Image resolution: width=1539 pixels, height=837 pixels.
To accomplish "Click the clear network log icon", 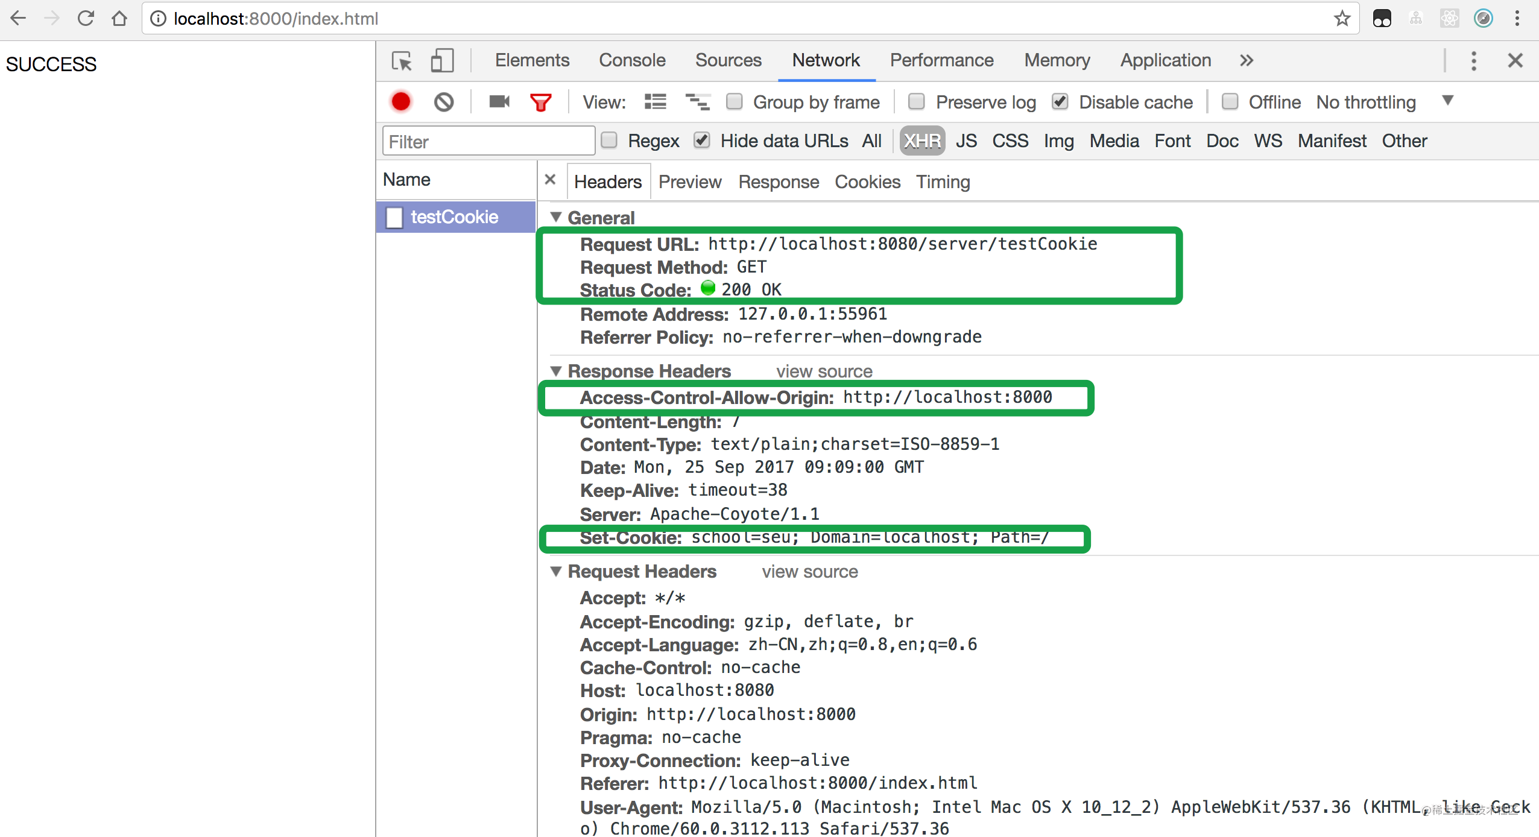I will point(443,101).
